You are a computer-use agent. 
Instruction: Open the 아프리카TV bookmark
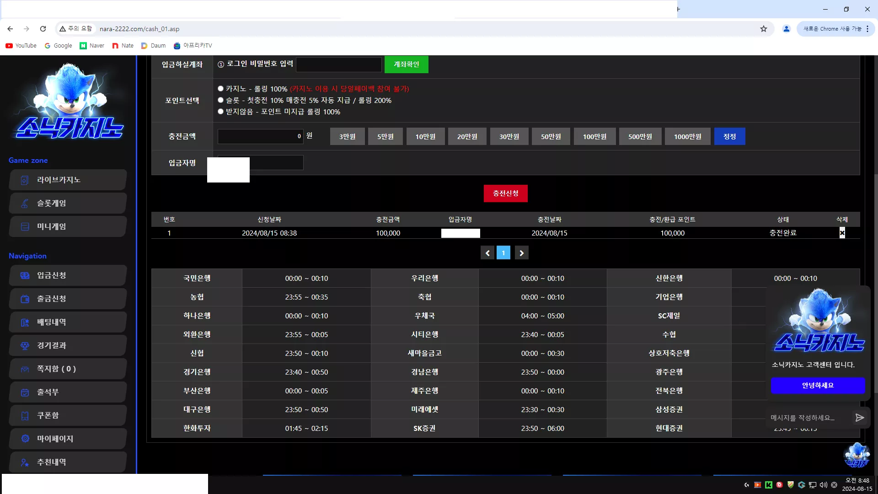pyautogui.click(x=193, y=46)
